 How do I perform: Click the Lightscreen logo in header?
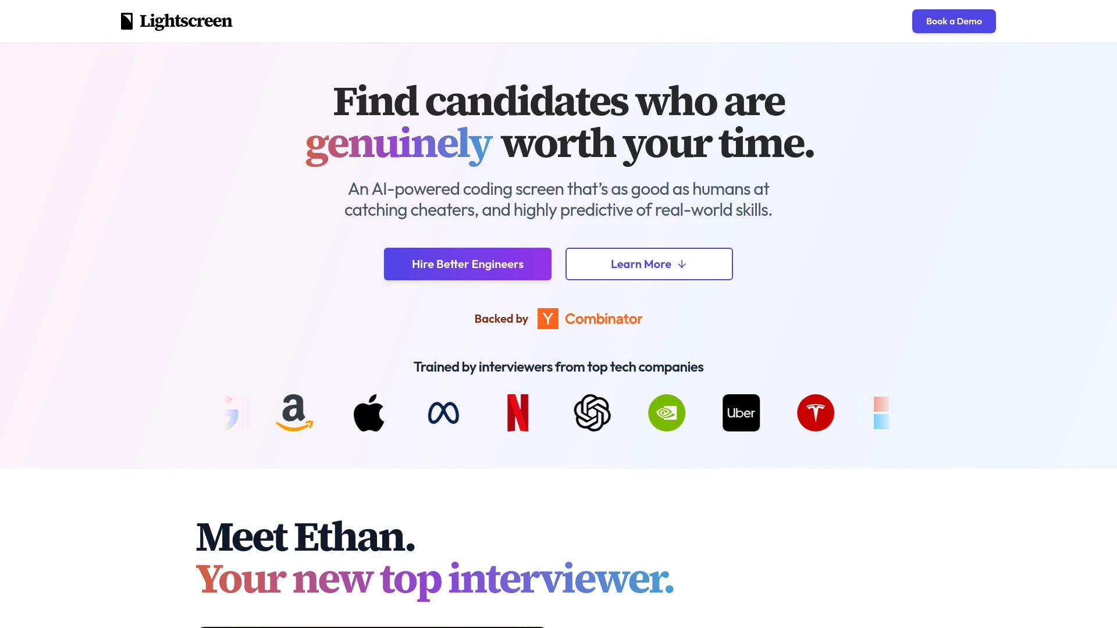[176, 21]
